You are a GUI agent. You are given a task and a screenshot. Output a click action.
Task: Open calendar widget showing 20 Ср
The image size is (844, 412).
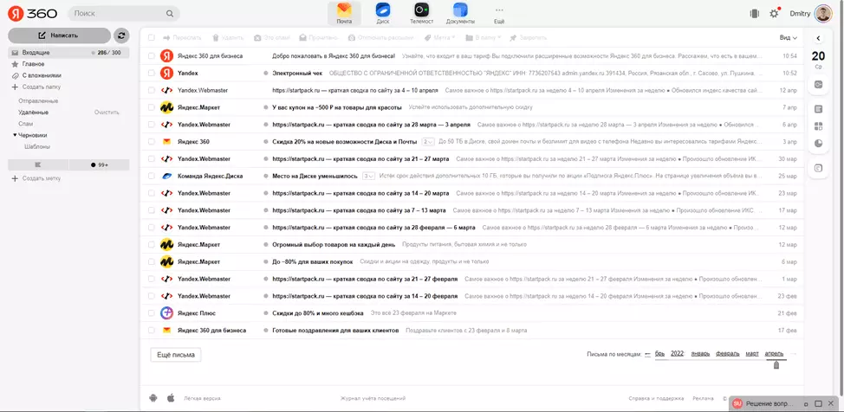(x=818, y=59)
